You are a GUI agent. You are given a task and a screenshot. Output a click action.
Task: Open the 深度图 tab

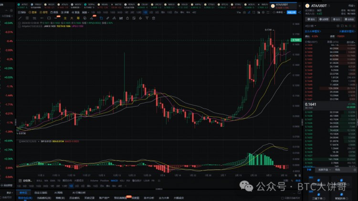[x=136, y=198]
